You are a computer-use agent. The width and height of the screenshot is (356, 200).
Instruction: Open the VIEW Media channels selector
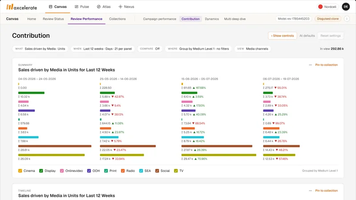[253, 49]
